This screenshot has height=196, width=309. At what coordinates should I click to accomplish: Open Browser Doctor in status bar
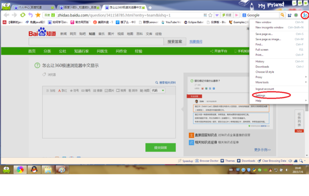[207, 161]
